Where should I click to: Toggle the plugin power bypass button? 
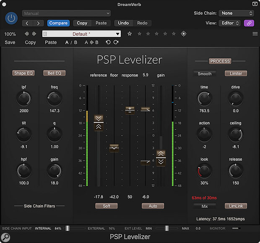[x=11, y=18]
